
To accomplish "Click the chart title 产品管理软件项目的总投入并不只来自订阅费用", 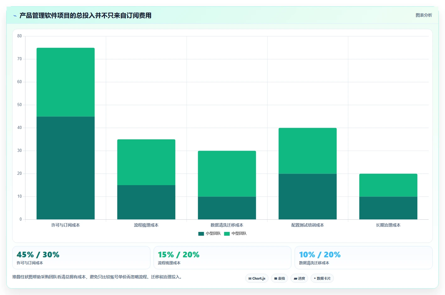I will [85, 15].
